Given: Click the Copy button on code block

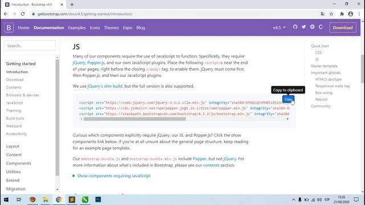Looking at the screenshot, I should point(288,99).
